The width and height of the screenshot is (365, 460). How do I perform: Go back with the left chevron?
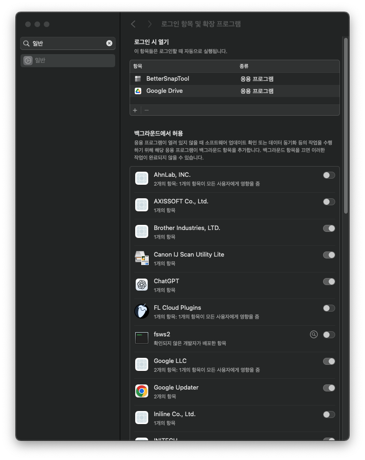tap(133, 24)
